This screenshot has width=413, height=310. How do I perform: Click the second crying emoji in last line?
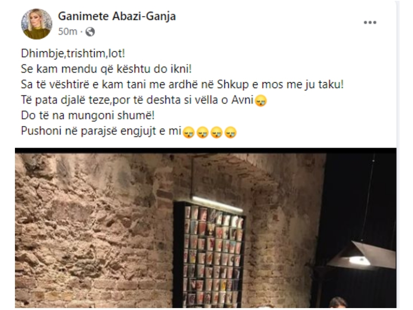pos(203,132)
